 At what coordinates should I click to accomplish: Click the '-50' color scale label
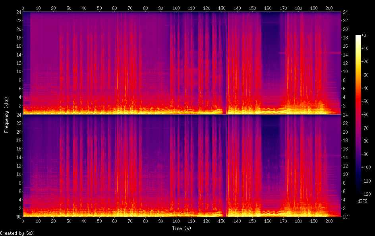pyautogui.click(x=365, y=101)
